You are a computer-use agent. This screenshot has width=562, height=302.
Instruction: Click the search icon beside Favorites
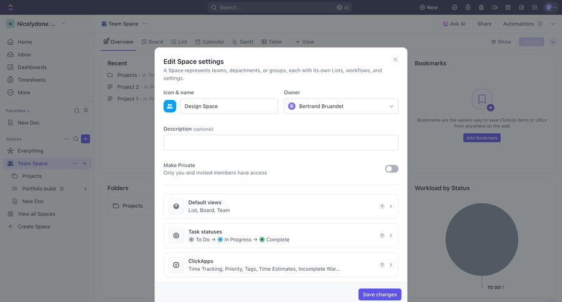77,110
